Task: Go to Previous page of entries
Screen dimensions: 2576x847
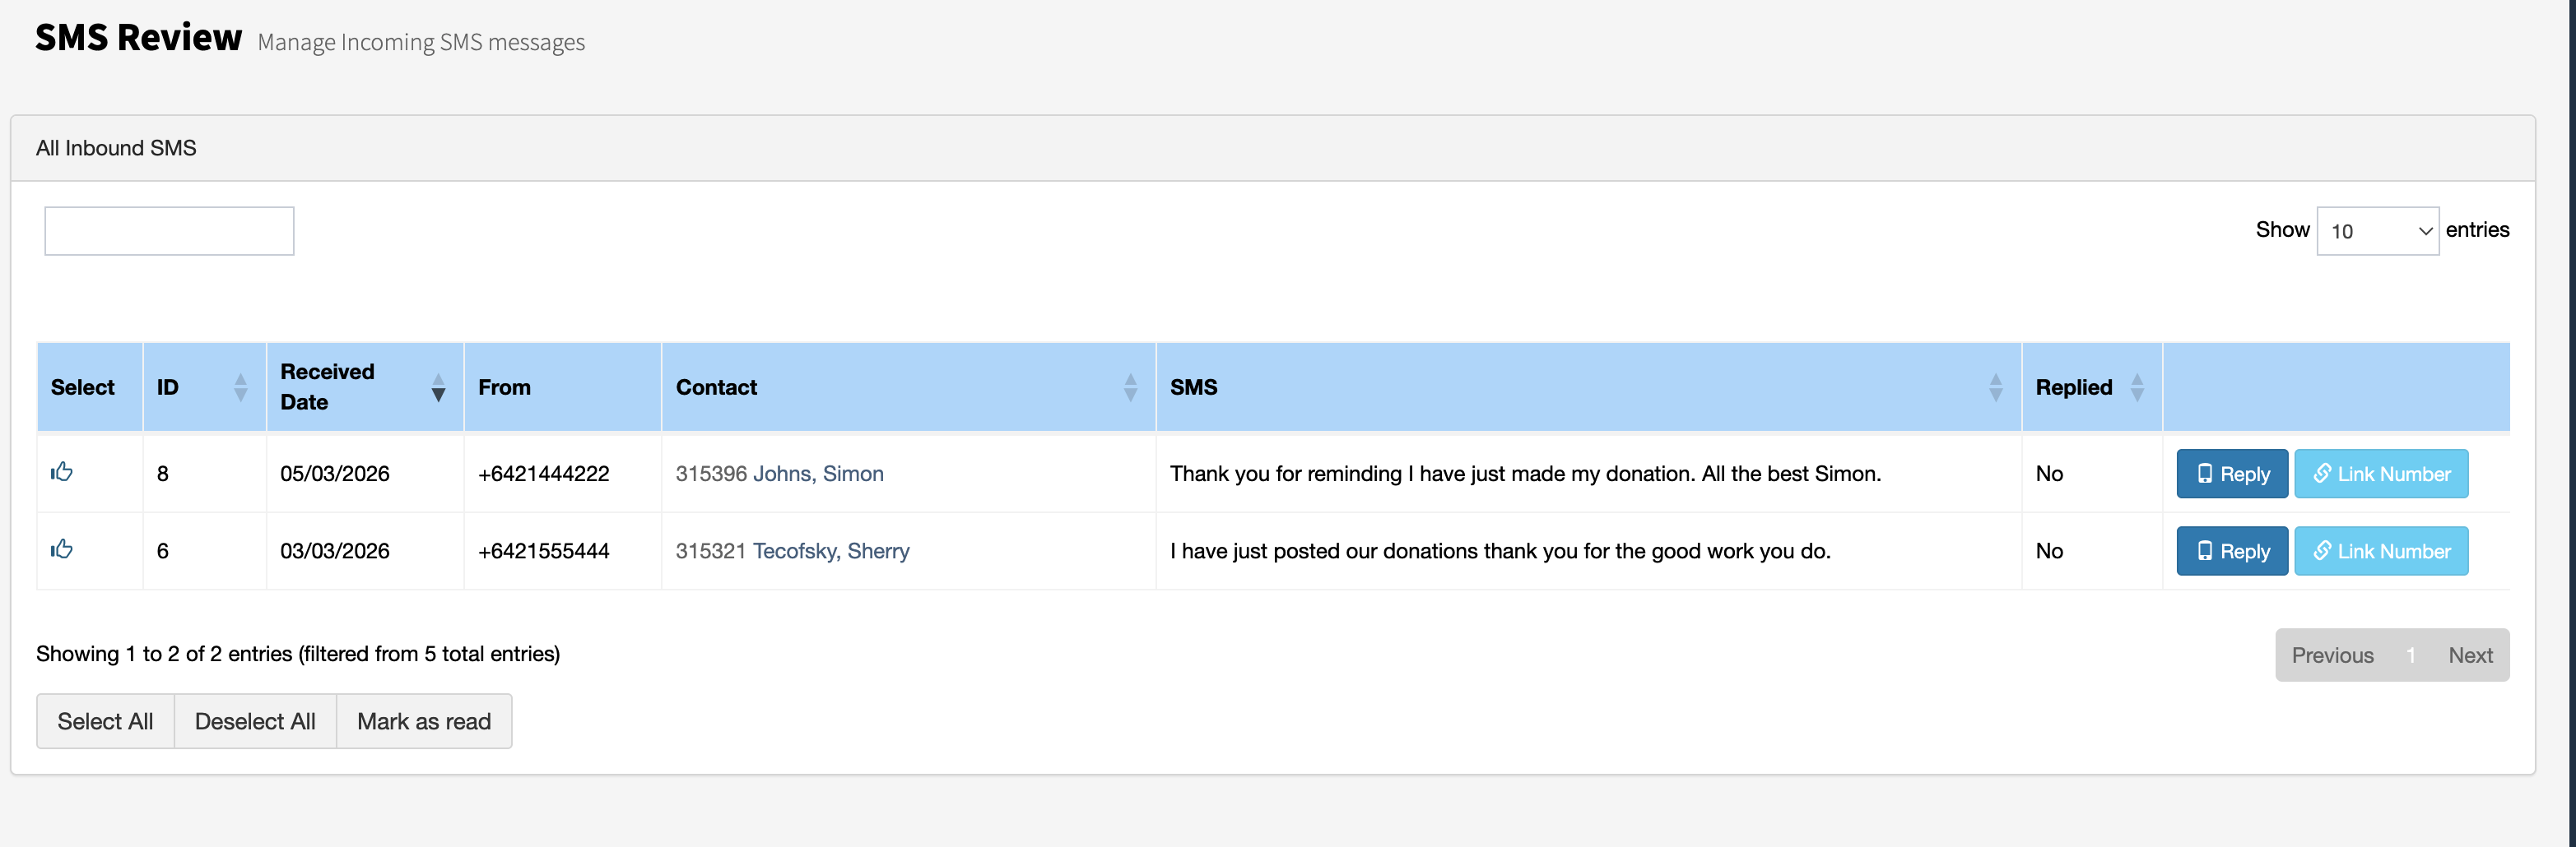Action: tap(2332, 655)
